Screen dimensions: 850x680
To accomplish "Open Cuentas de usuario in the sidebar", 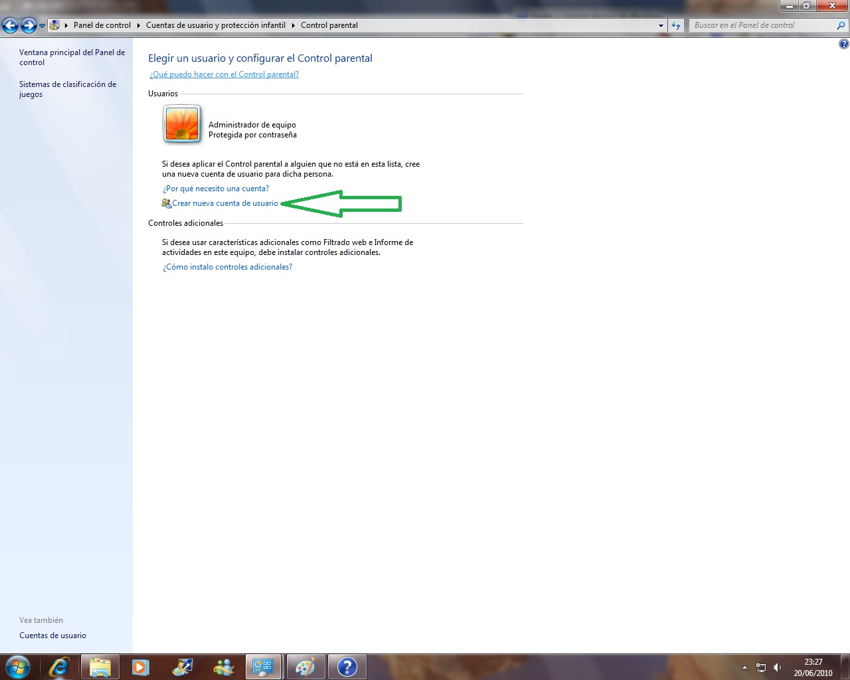I will pyautogui.click(x=52, y=635).
